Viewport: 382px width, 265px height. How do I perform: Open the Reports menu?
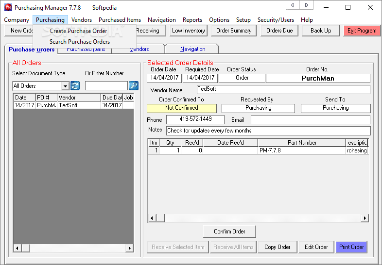[192, 20]
